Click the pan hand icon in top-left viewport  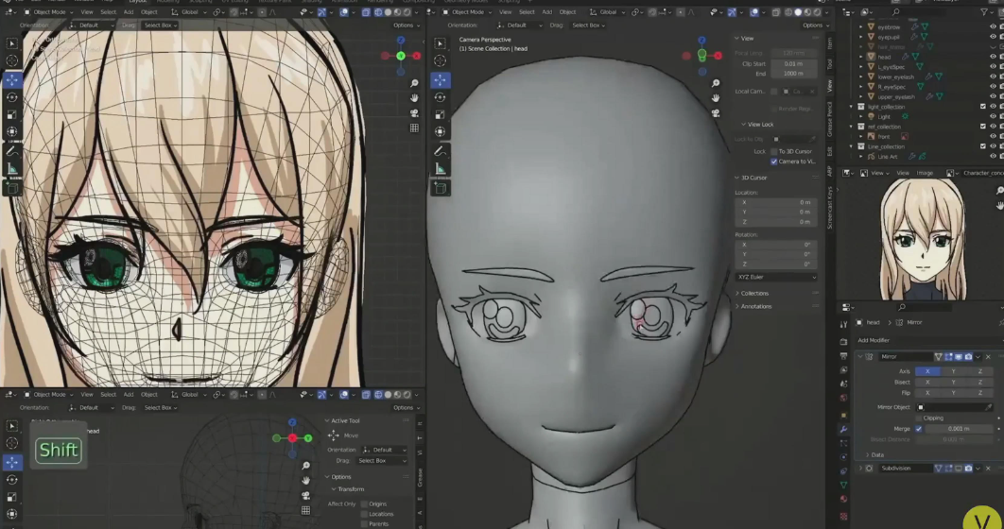414,98
